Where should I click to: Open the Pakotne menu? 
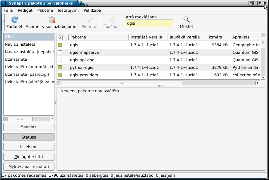(45, 10)
